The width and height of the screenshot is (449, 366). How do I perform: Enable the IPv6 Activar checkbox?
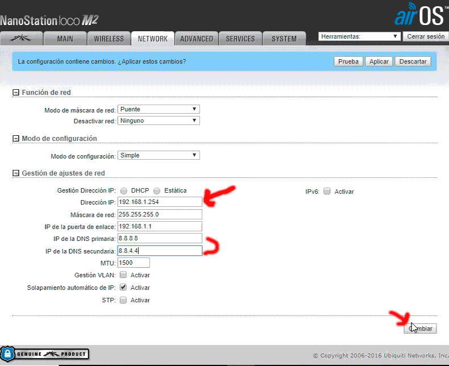point(327,192)
